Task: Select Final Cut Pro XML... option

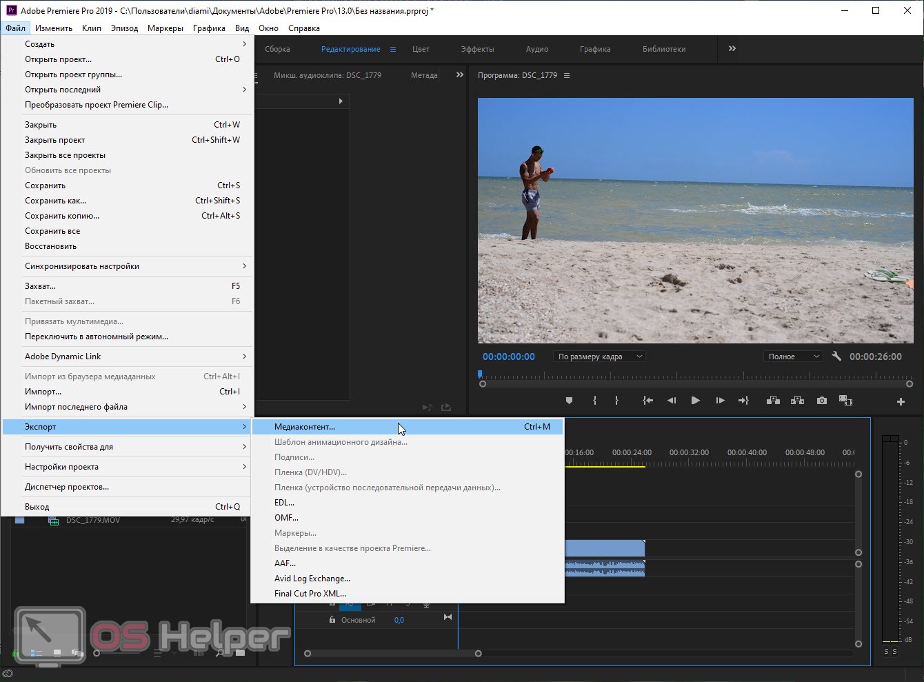Action: (408, 594)
